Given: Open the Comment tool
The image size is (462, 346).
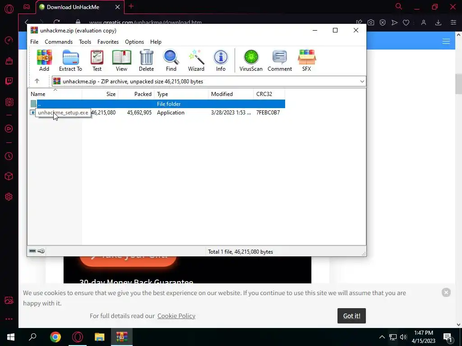Looking at the screenshot, I should pos(280,60).
